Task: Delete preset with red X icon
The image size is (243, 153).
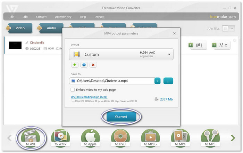Action: pos(93,65)
